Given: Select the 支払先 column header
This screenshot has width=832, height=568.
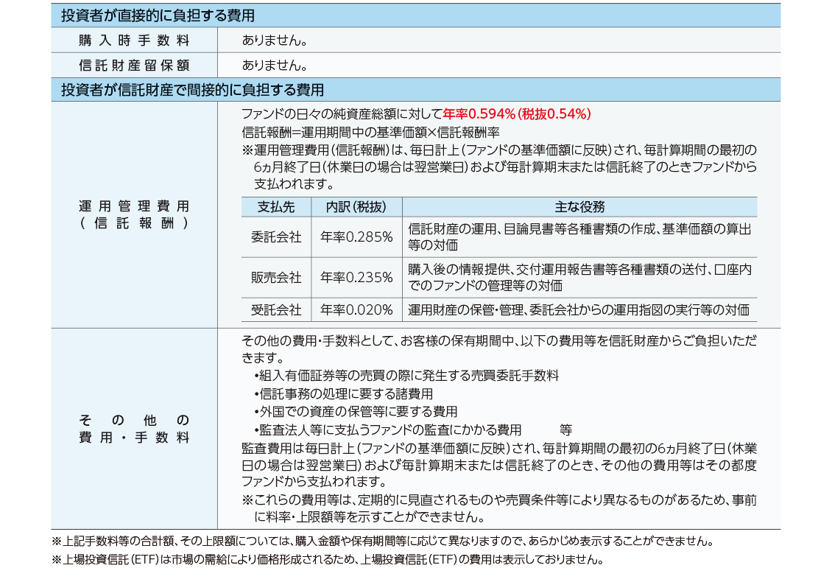Looking at the screenshot, I should 276,207.
